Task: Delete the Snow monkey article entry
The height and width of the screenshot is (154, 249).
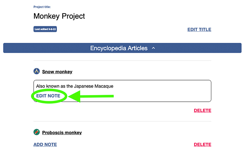Action: pyautogui.click(x=203, y=110)
